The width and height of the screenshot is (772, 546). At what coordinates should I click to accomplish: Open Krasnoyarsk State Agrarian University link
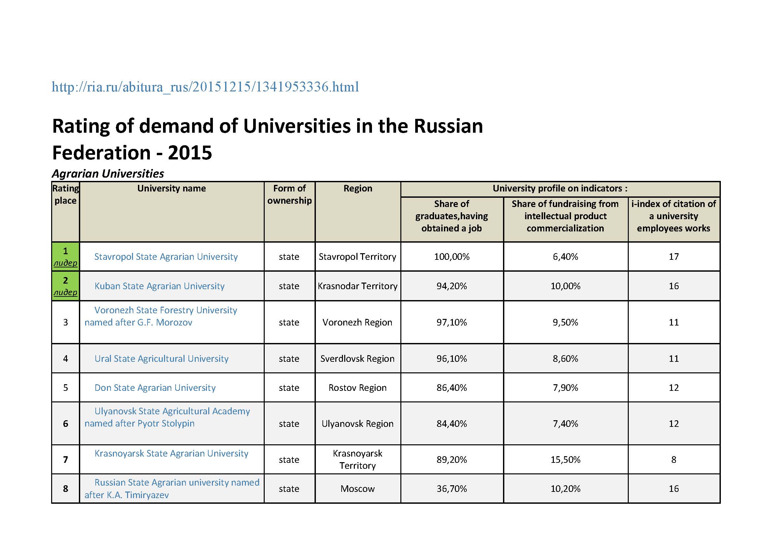tap(171, 453)
